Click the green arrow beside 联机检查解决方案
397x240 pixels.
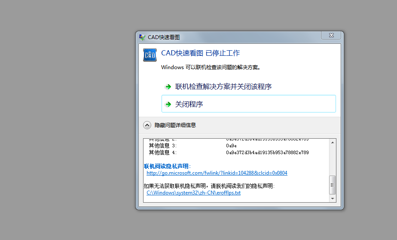click(x=168, y=87)
